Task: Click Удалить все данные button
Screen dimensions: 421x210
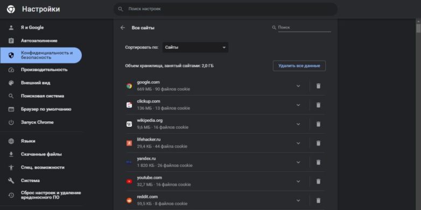Action: click(x=299, y=66)
